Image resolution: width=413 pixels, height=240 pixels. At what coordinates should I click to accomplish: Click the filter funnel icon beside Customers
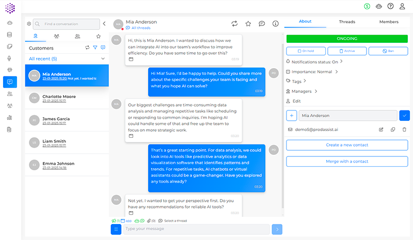pos(94,47)
